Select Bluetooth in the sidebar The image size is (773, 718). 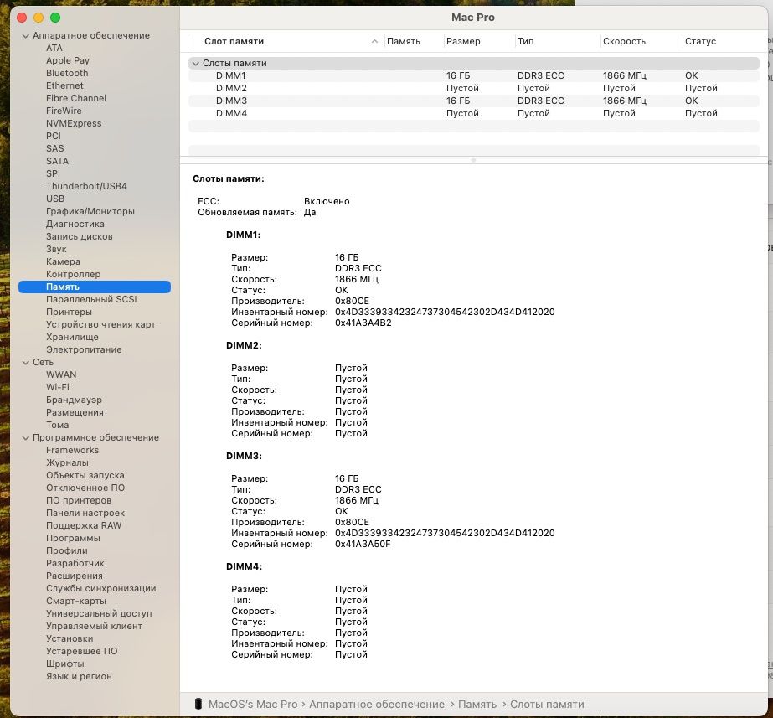(x=67, y=73)
